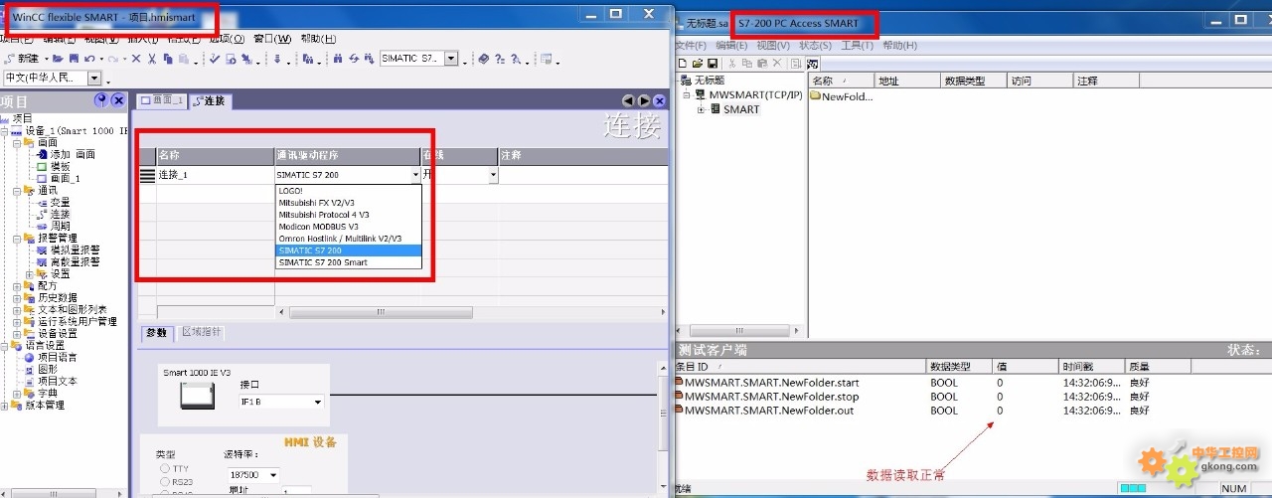This screenshot has height=498, width=1272.
Task: Close the 连接 editor with the blue X
Action: 660,101
